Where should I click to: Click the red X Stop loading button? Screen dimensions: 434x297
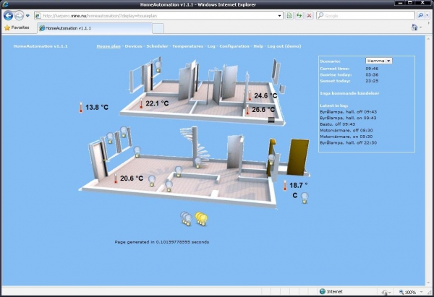point(309,15)
